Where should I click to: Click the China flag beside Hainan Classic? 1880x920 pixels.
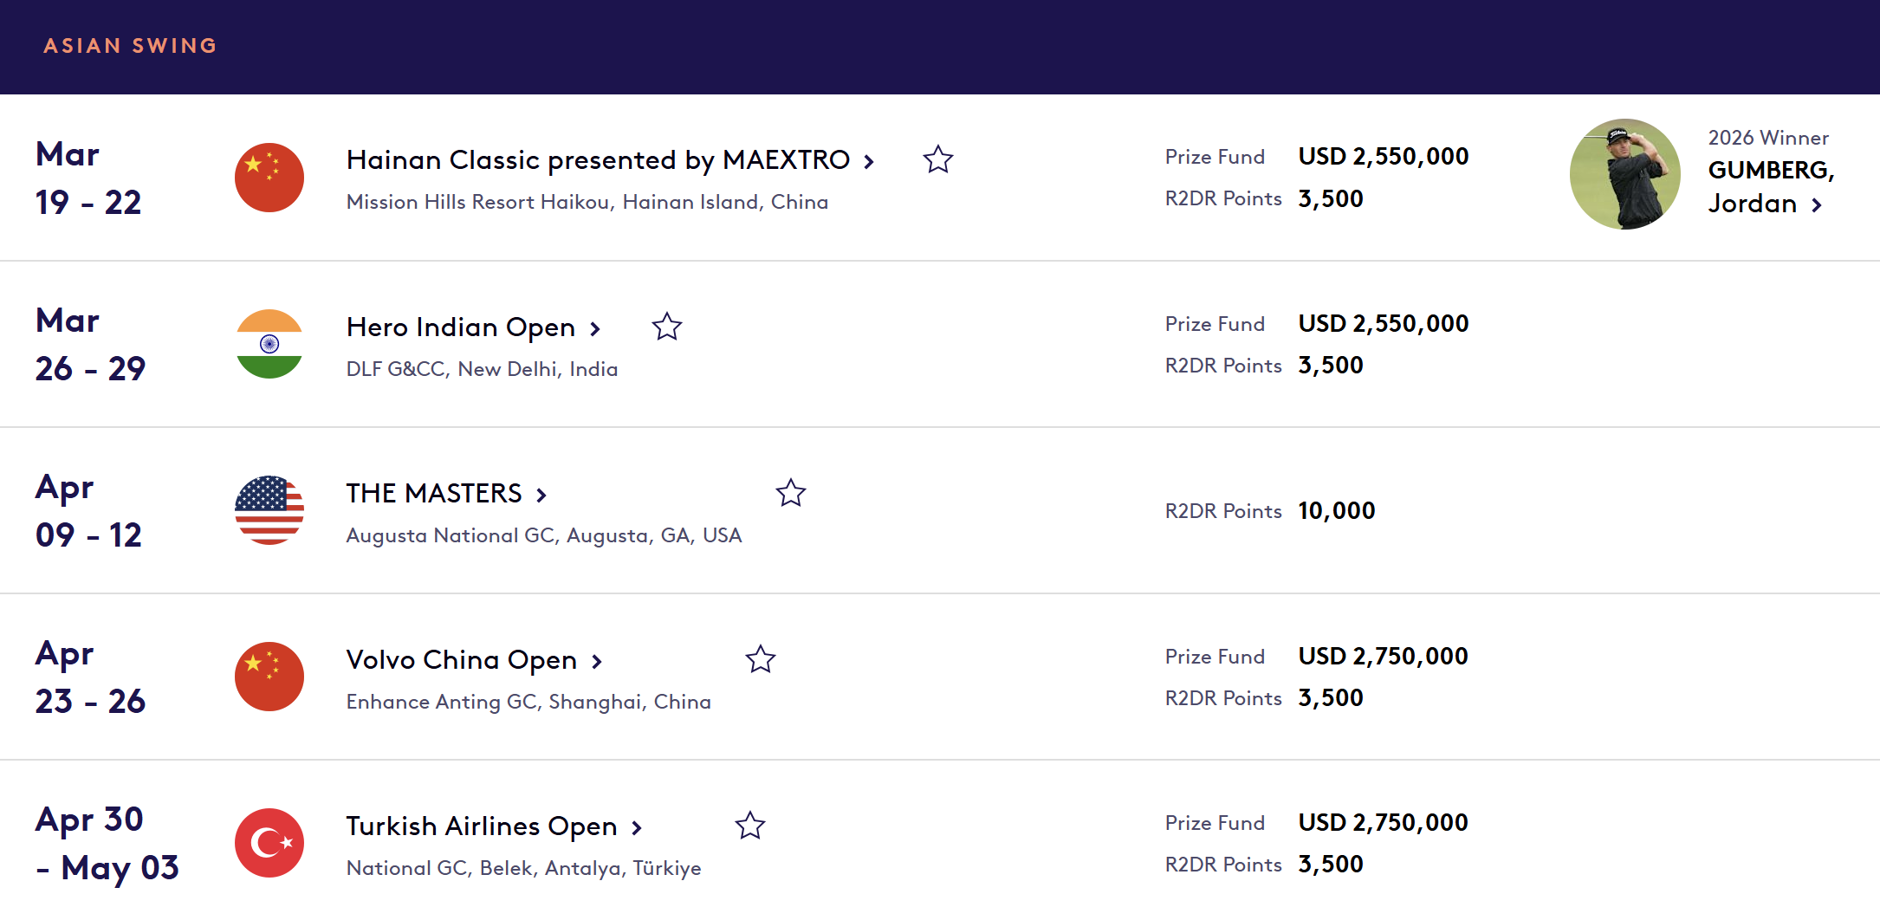tap(269, 178)
